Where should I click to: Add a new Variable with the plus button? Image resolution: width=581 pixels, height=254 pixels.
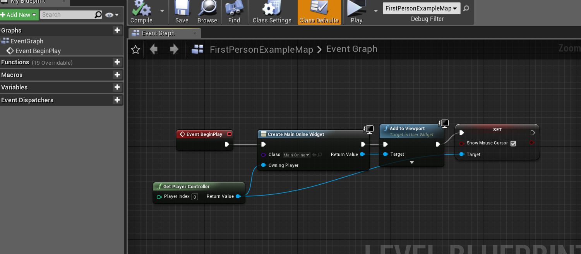pyautogui.click(x=117, y=87)
